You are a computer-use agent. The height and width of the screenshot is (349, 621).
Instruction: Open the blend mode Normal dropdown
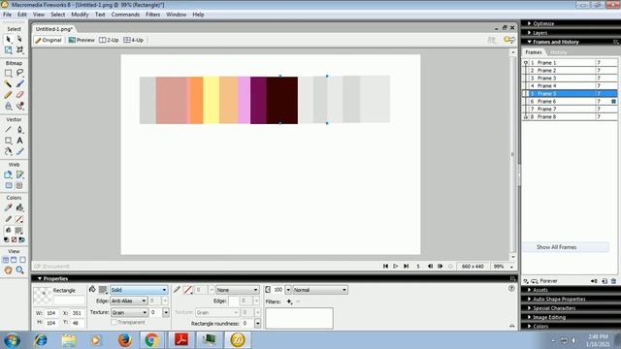coord(320,290)
